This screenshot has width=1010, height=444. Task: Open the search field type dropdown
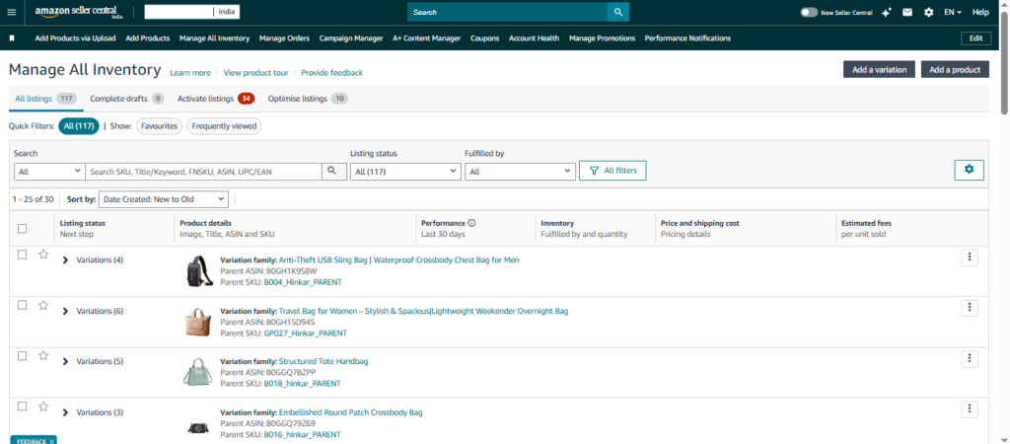pos(49,172)
